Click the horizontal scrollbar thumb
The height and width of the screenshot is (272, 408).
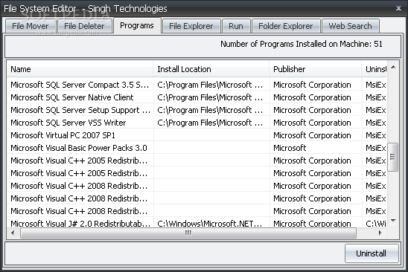point(188,233)
